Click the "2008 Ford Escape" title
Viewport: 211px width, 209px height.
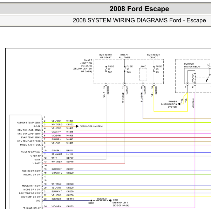(139, 9)
